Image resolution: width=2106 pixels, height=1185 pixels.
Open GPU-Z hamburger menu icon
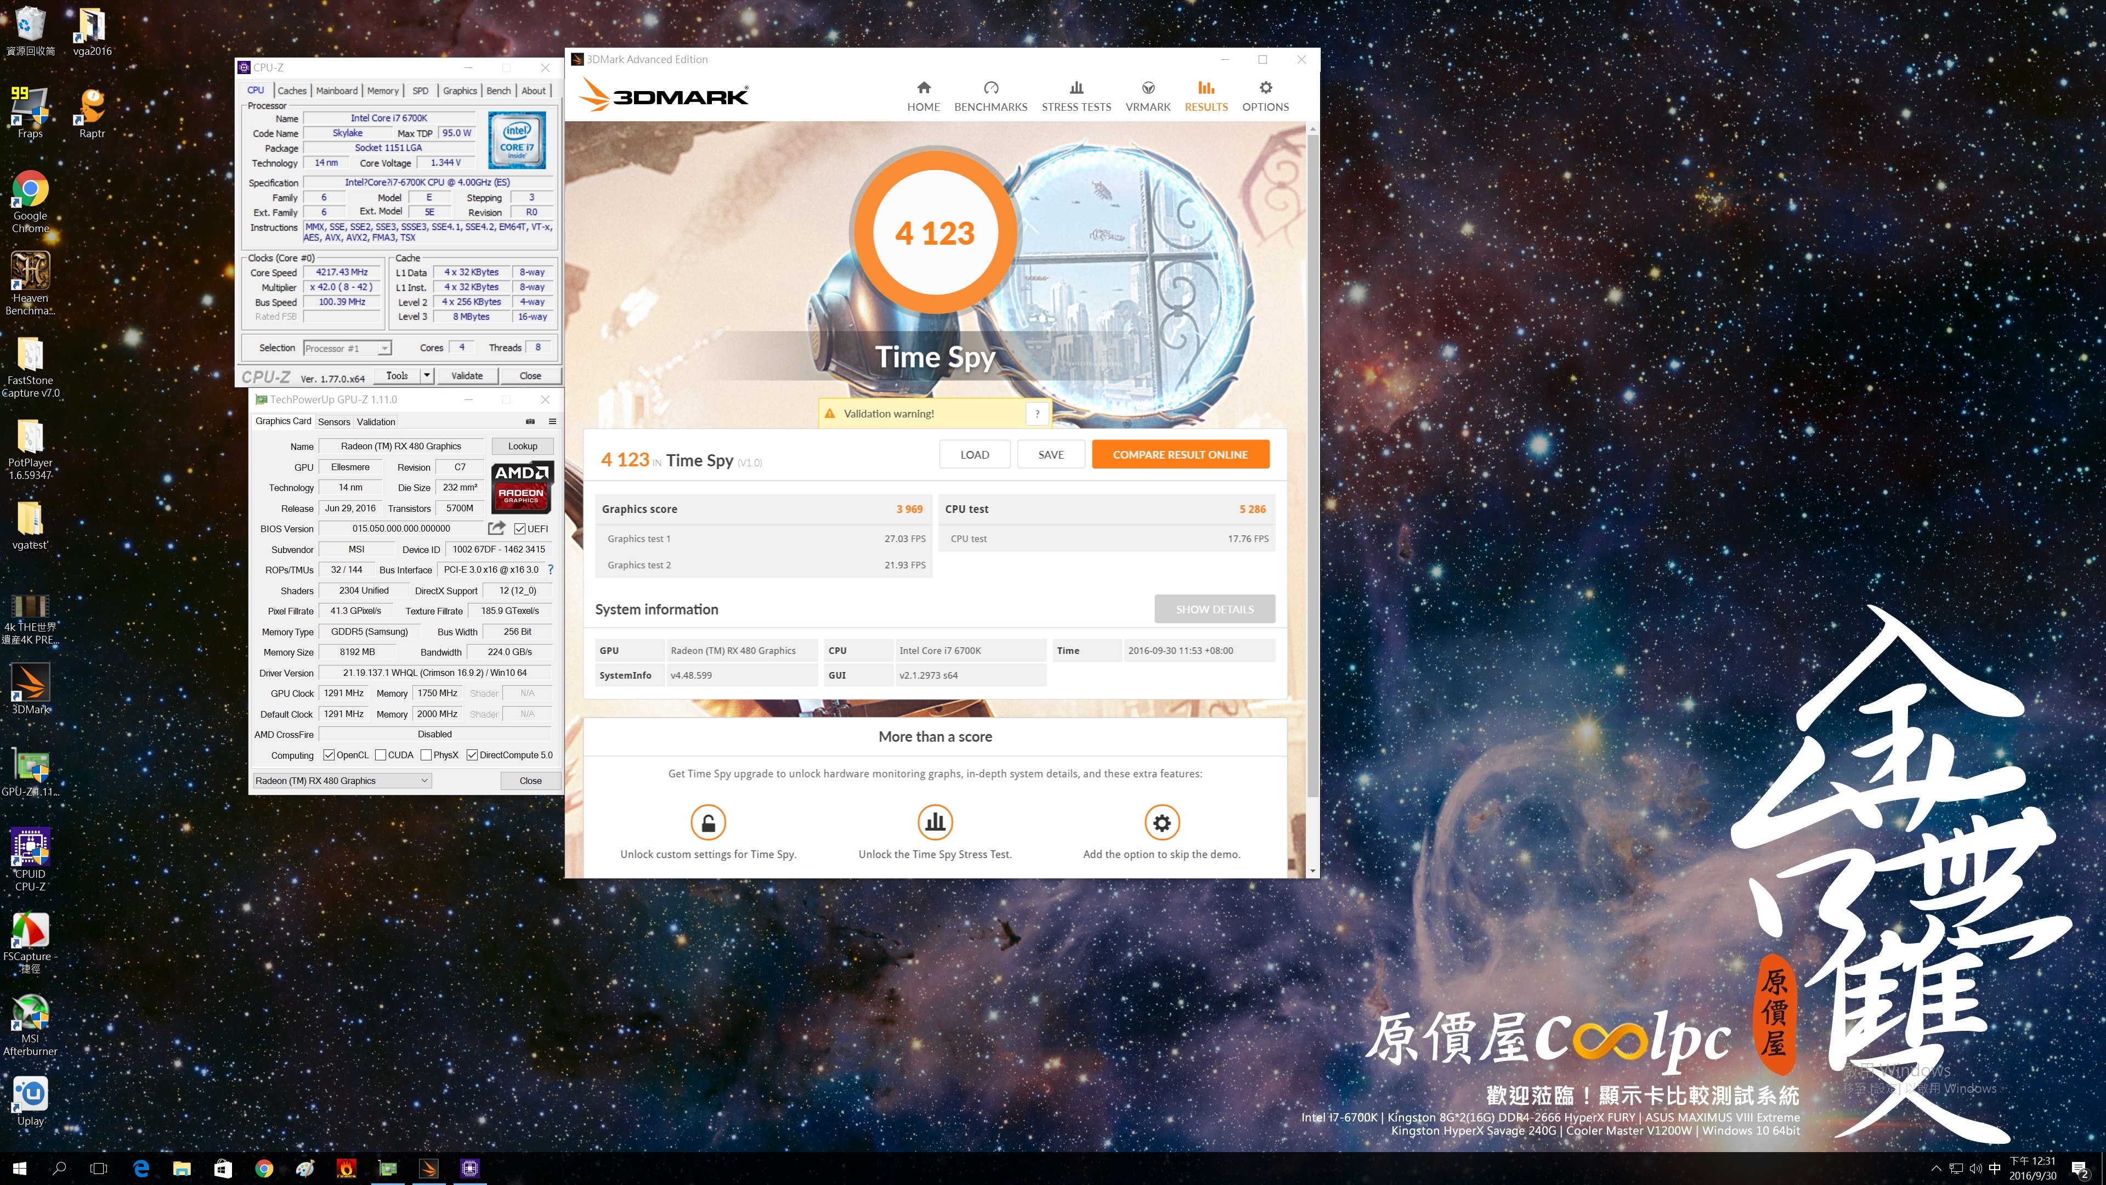click(x=553, y=421)
